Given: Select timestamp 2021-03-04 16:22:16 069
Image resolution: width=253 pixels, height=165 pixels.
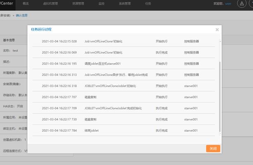Looking at the screenshot, I should coord(59,52).
